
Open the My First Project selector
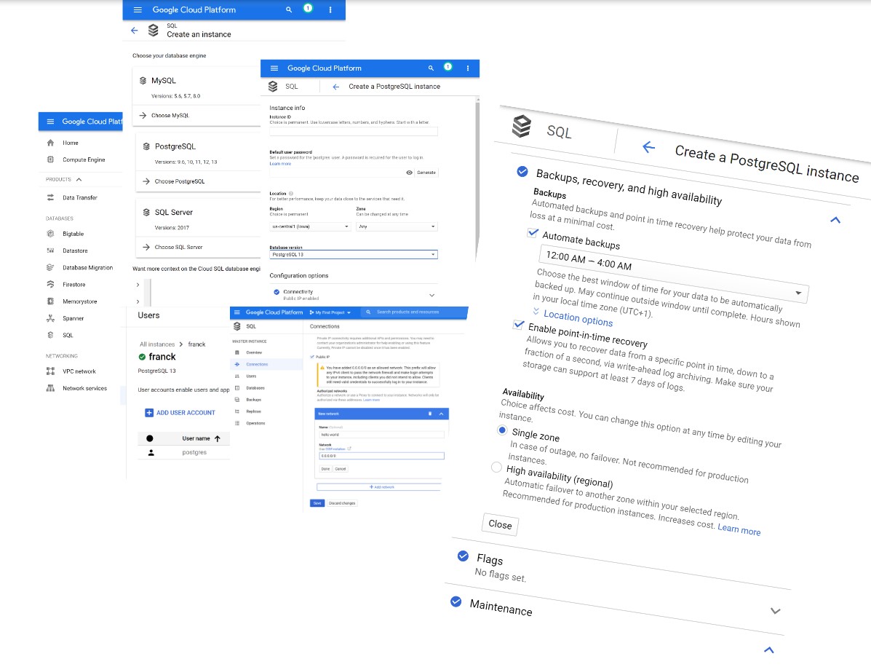click(330, 312)
